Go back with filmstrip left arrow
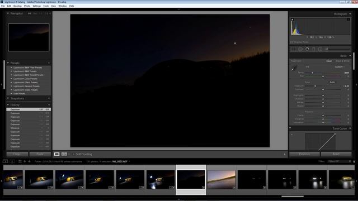The width and height of the screenshot is (358, 201). click(x=25, y=161)
